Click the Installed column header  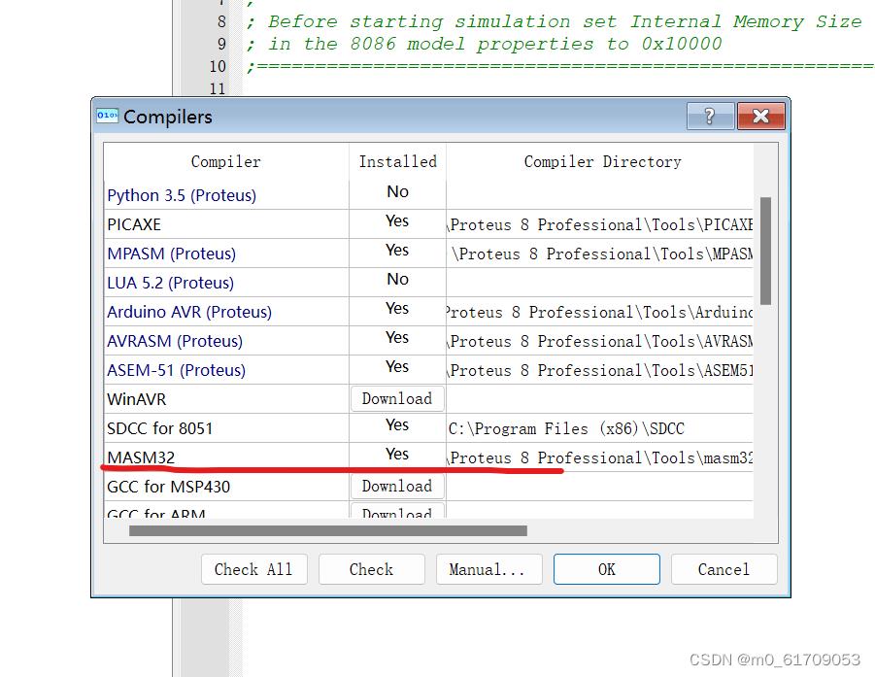tap(397, 162)
